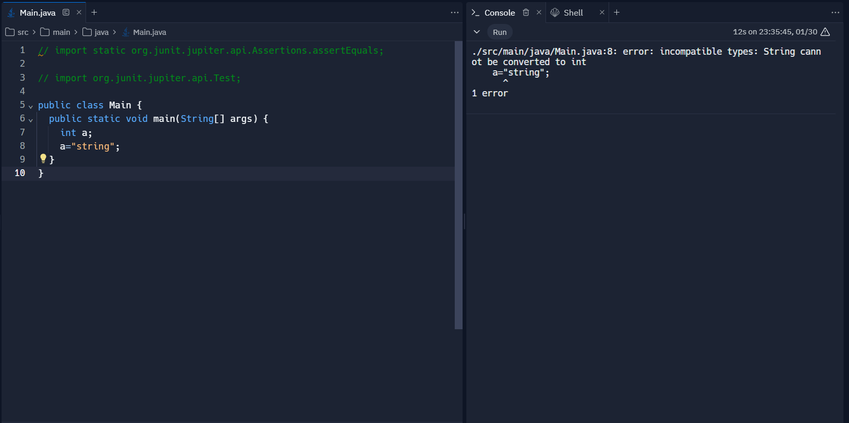Click line number 10 in the gutter
Image resolution: width=849 pixels, height=423 pixels.
coord(20,173)
